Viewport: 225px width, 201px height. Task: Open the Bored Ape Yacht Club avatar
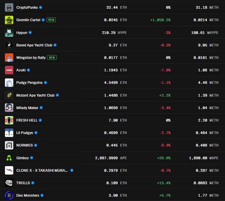point(9,45)
